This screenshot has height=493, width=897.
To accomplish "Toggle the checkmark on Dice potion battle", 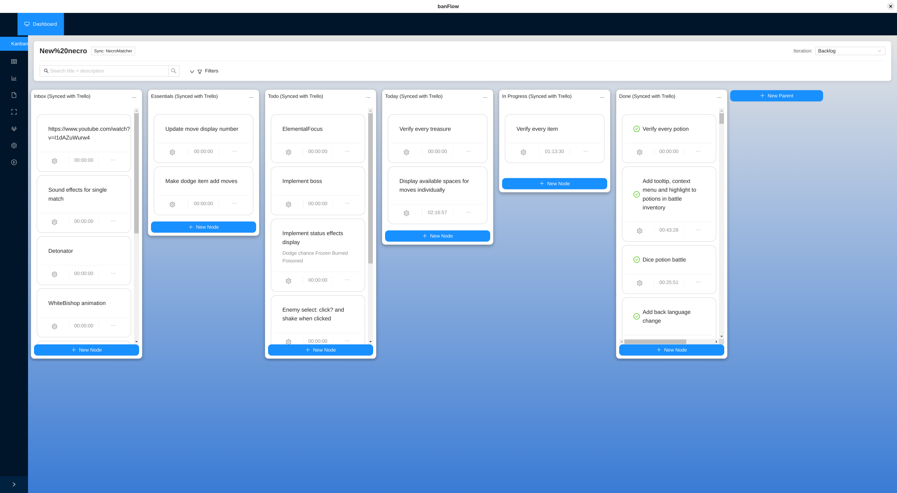I will [x=637, y=260].
